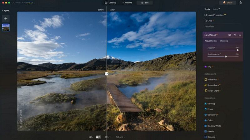Screen dimensions: 250x140
Task: Collapse the Enhance tool panel
Action: click(211, 35)
